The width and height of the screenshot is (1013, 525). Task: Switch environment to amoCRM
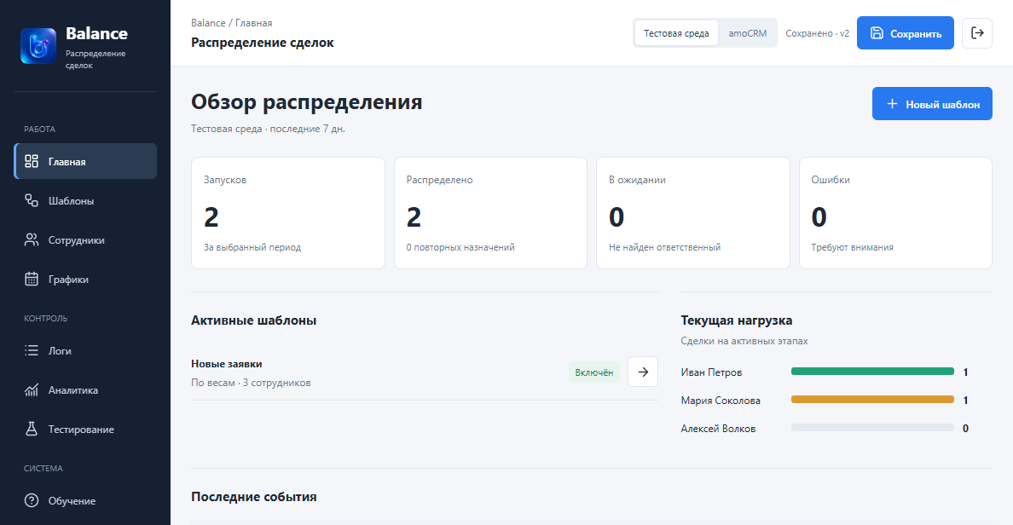(x=748, y=33)
